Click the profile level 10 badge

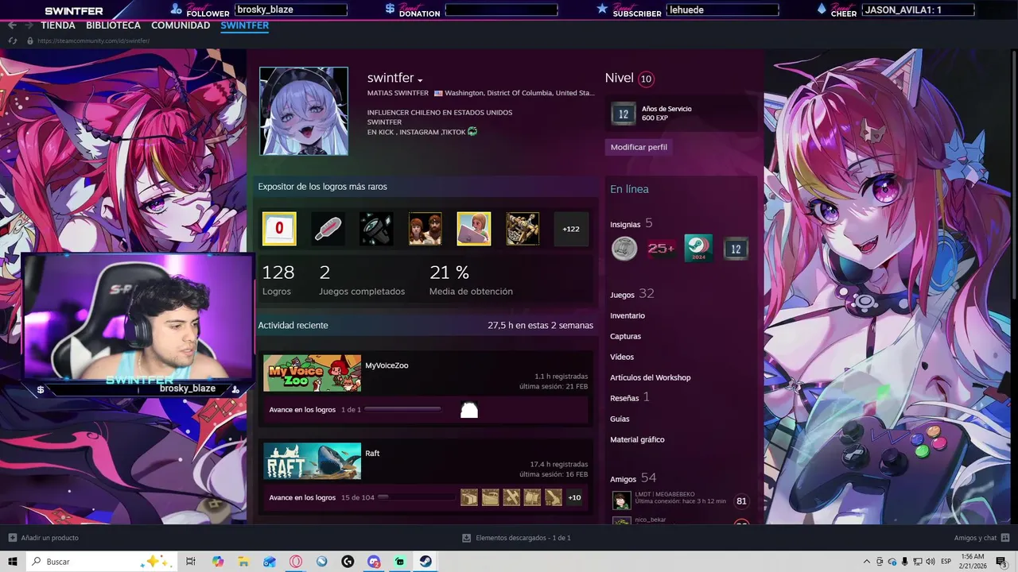point(646,79)
